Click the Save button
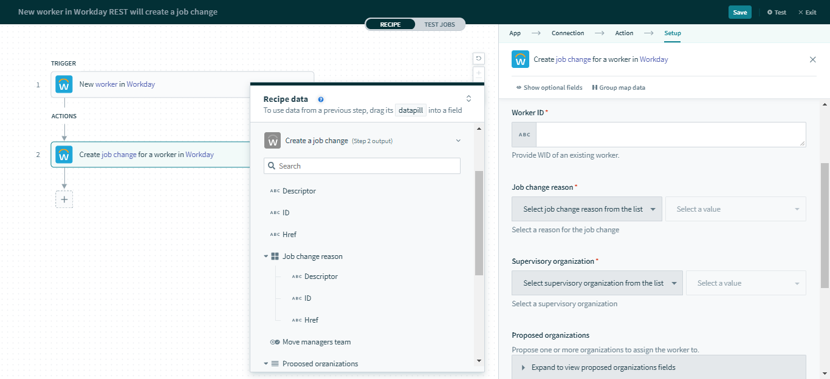Screen dimensions: 830x379 pyautogui.click(x=739, y=12)
